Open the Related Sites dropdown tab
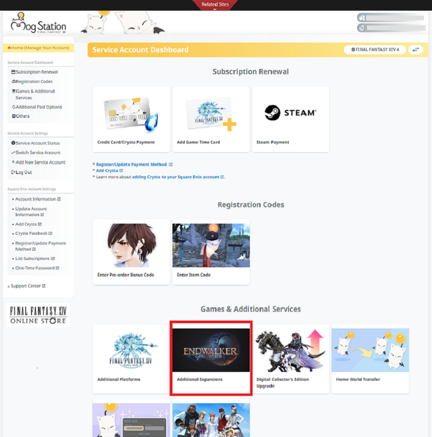 (215, 5)
